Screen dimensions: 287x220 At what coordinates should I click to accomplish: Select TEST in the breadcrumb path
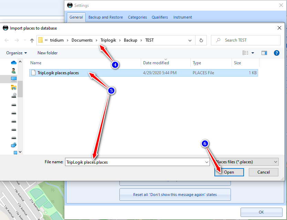pos(149,40)
